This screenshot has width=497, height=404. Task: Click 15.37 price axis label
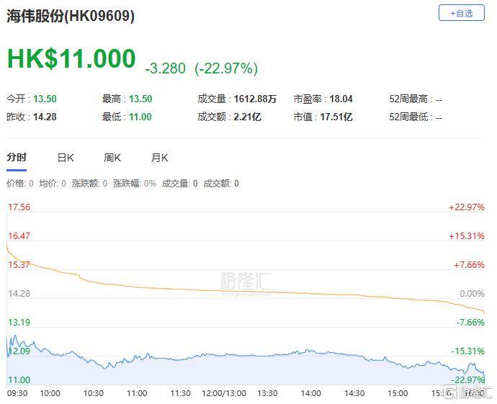tap(19, 265)
